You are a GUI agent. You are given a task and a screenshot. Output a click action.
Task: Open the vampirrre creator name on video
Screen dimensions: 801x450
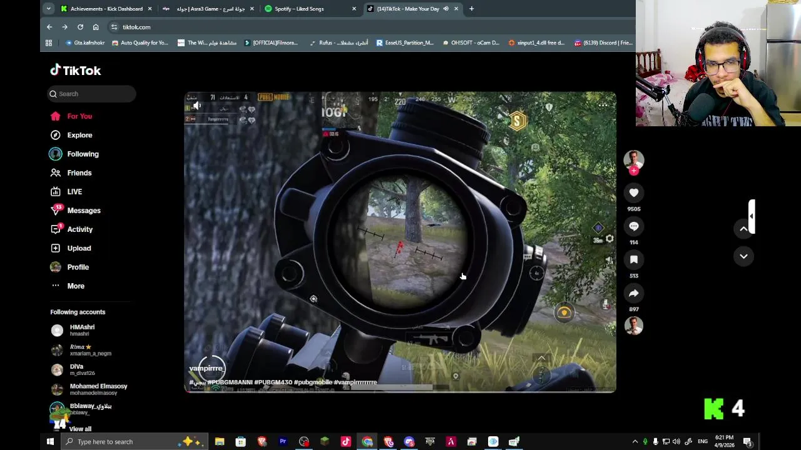(x=206, y=368)
